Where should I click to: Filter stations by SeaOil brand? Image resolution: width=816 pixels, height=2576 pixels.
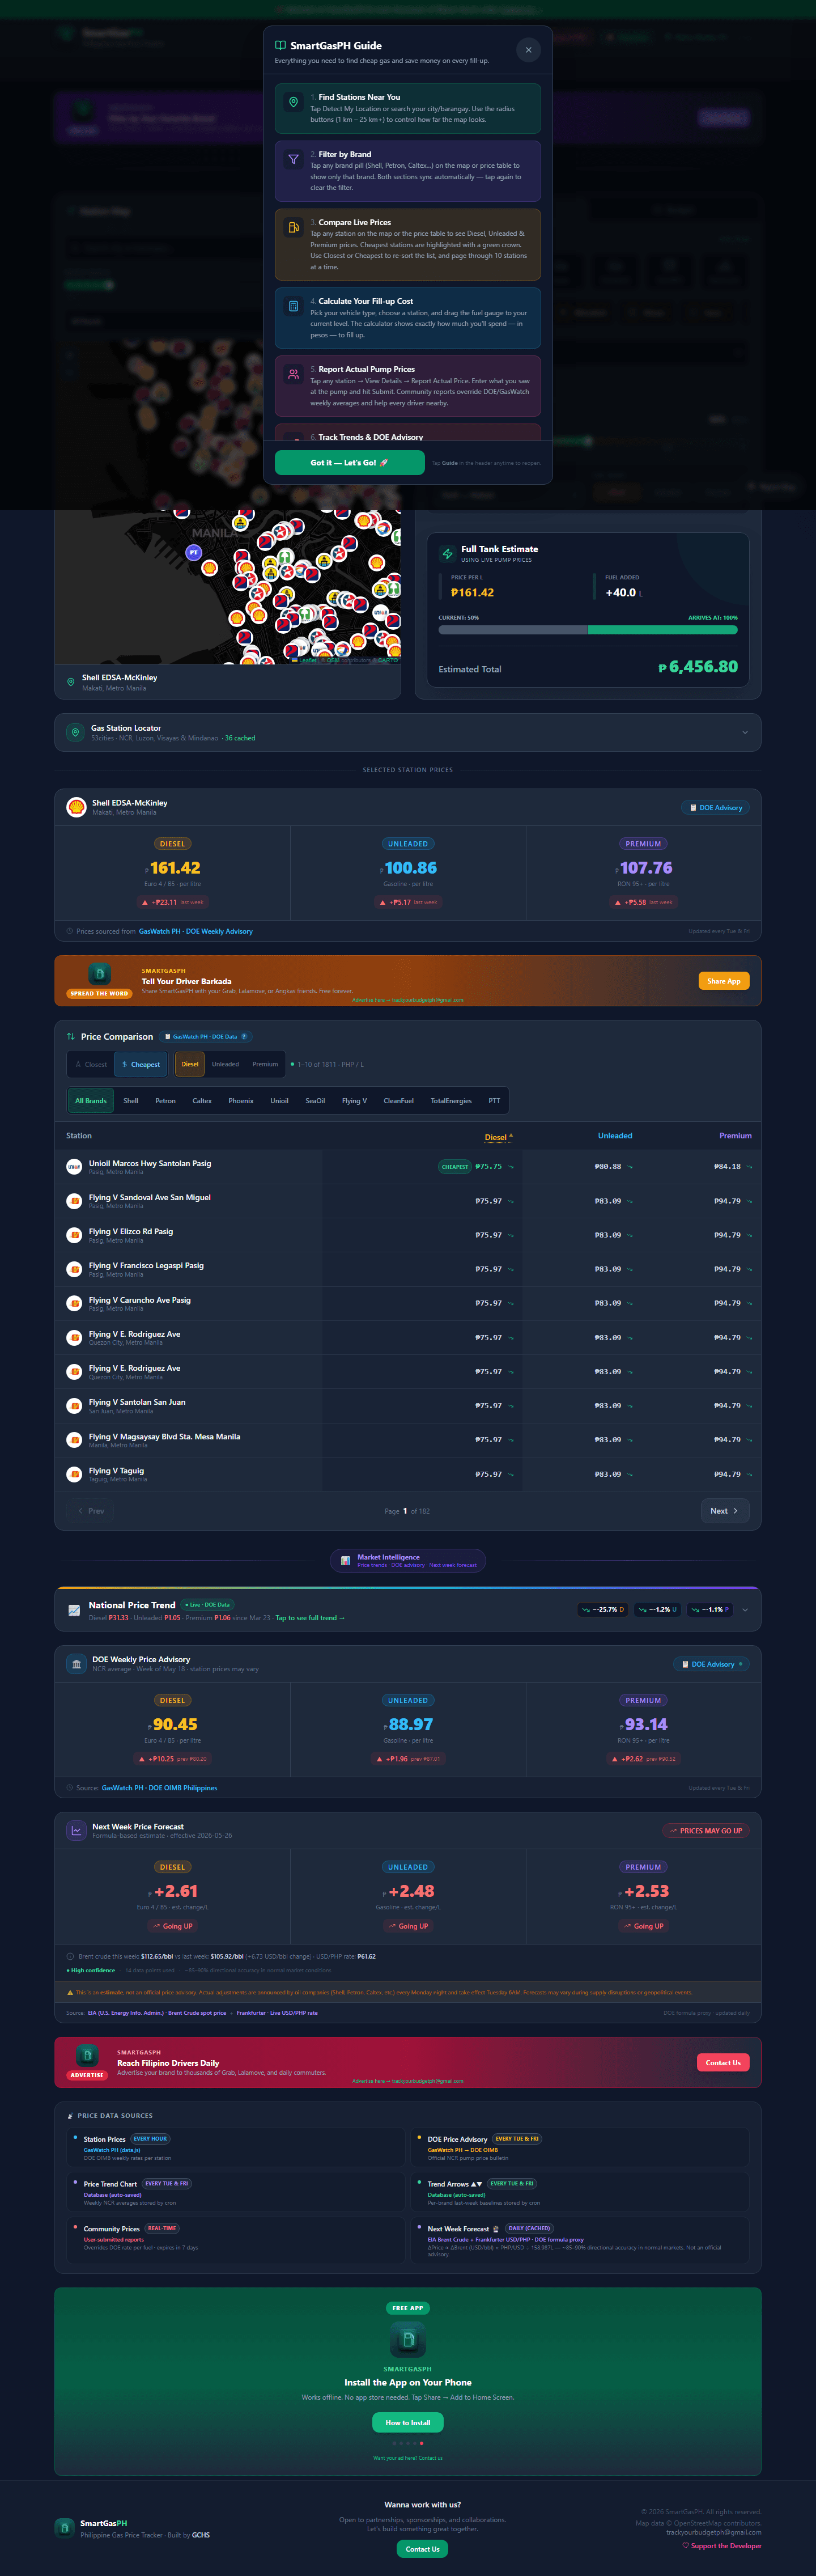tap(315, 1101)
